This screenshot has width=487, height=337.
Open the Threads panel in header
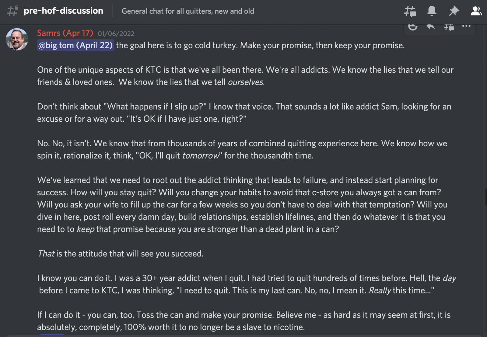(x=410, y=11)
